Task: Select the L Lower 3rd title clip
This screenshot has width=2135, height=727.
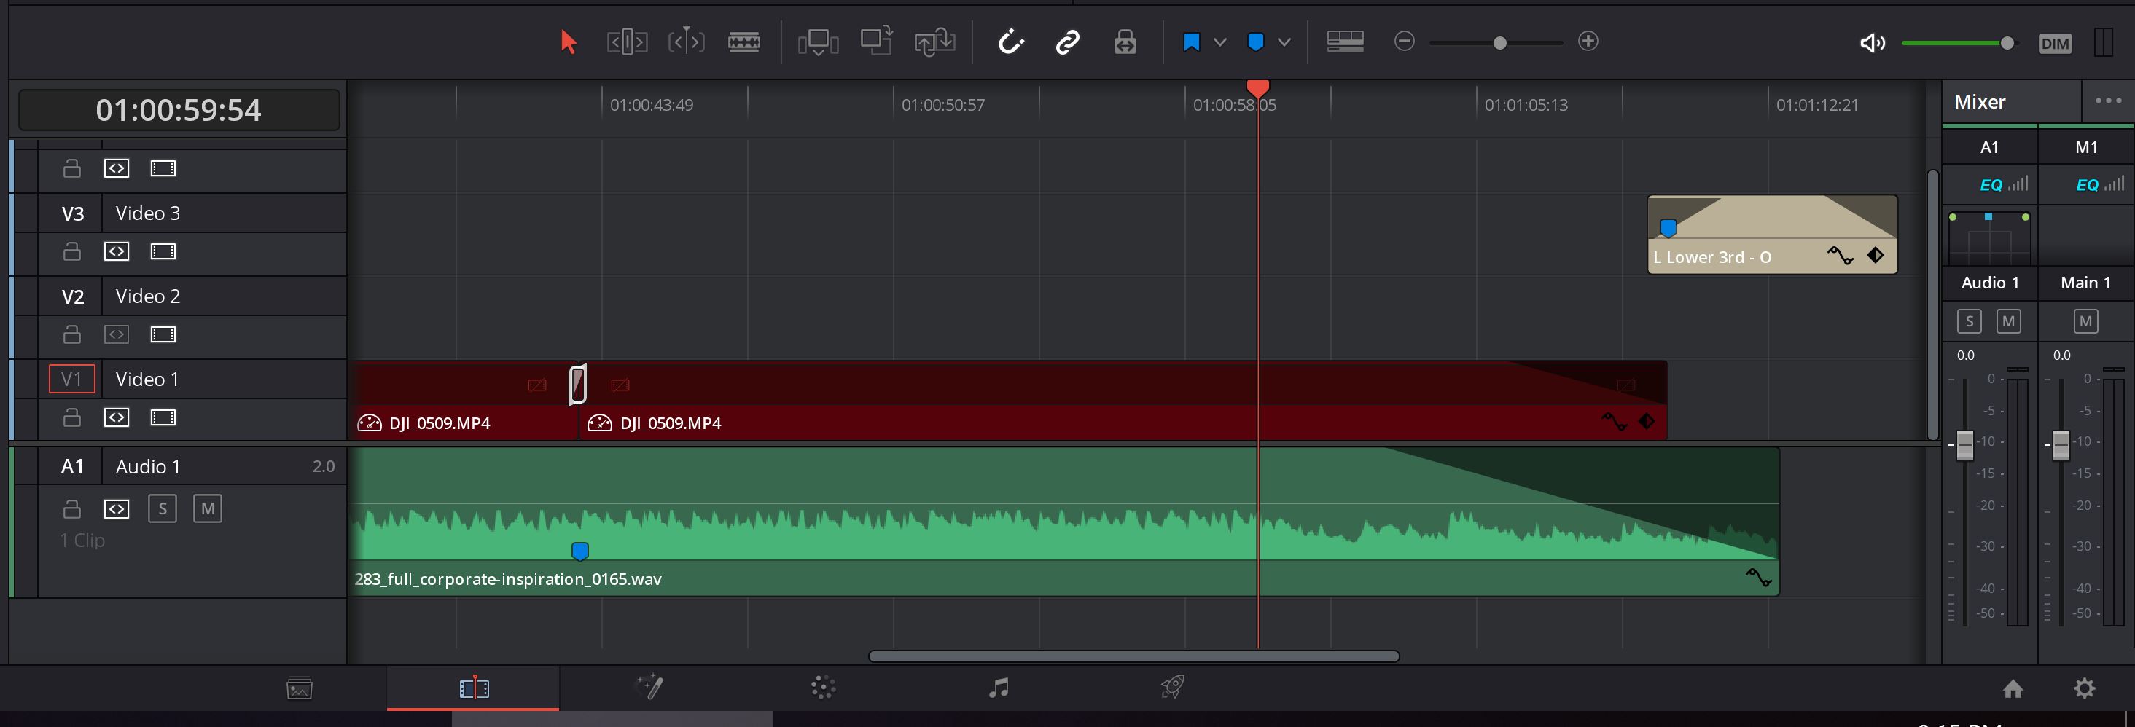Action: [1772, 235]
